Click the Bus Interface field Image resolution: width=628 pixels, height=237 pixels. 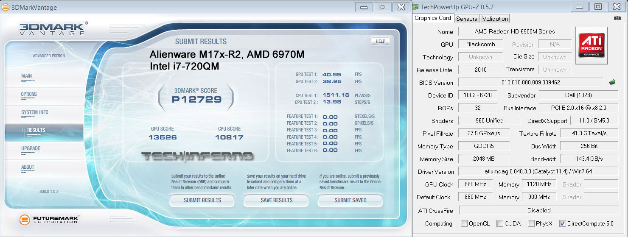(578, 108)
